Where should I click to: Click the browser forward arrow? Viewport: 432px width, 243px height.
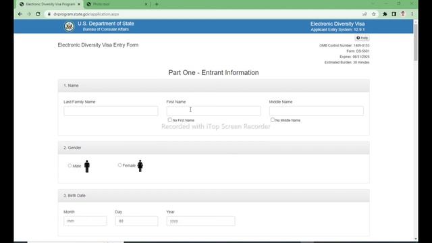click(x=29, y=14)
